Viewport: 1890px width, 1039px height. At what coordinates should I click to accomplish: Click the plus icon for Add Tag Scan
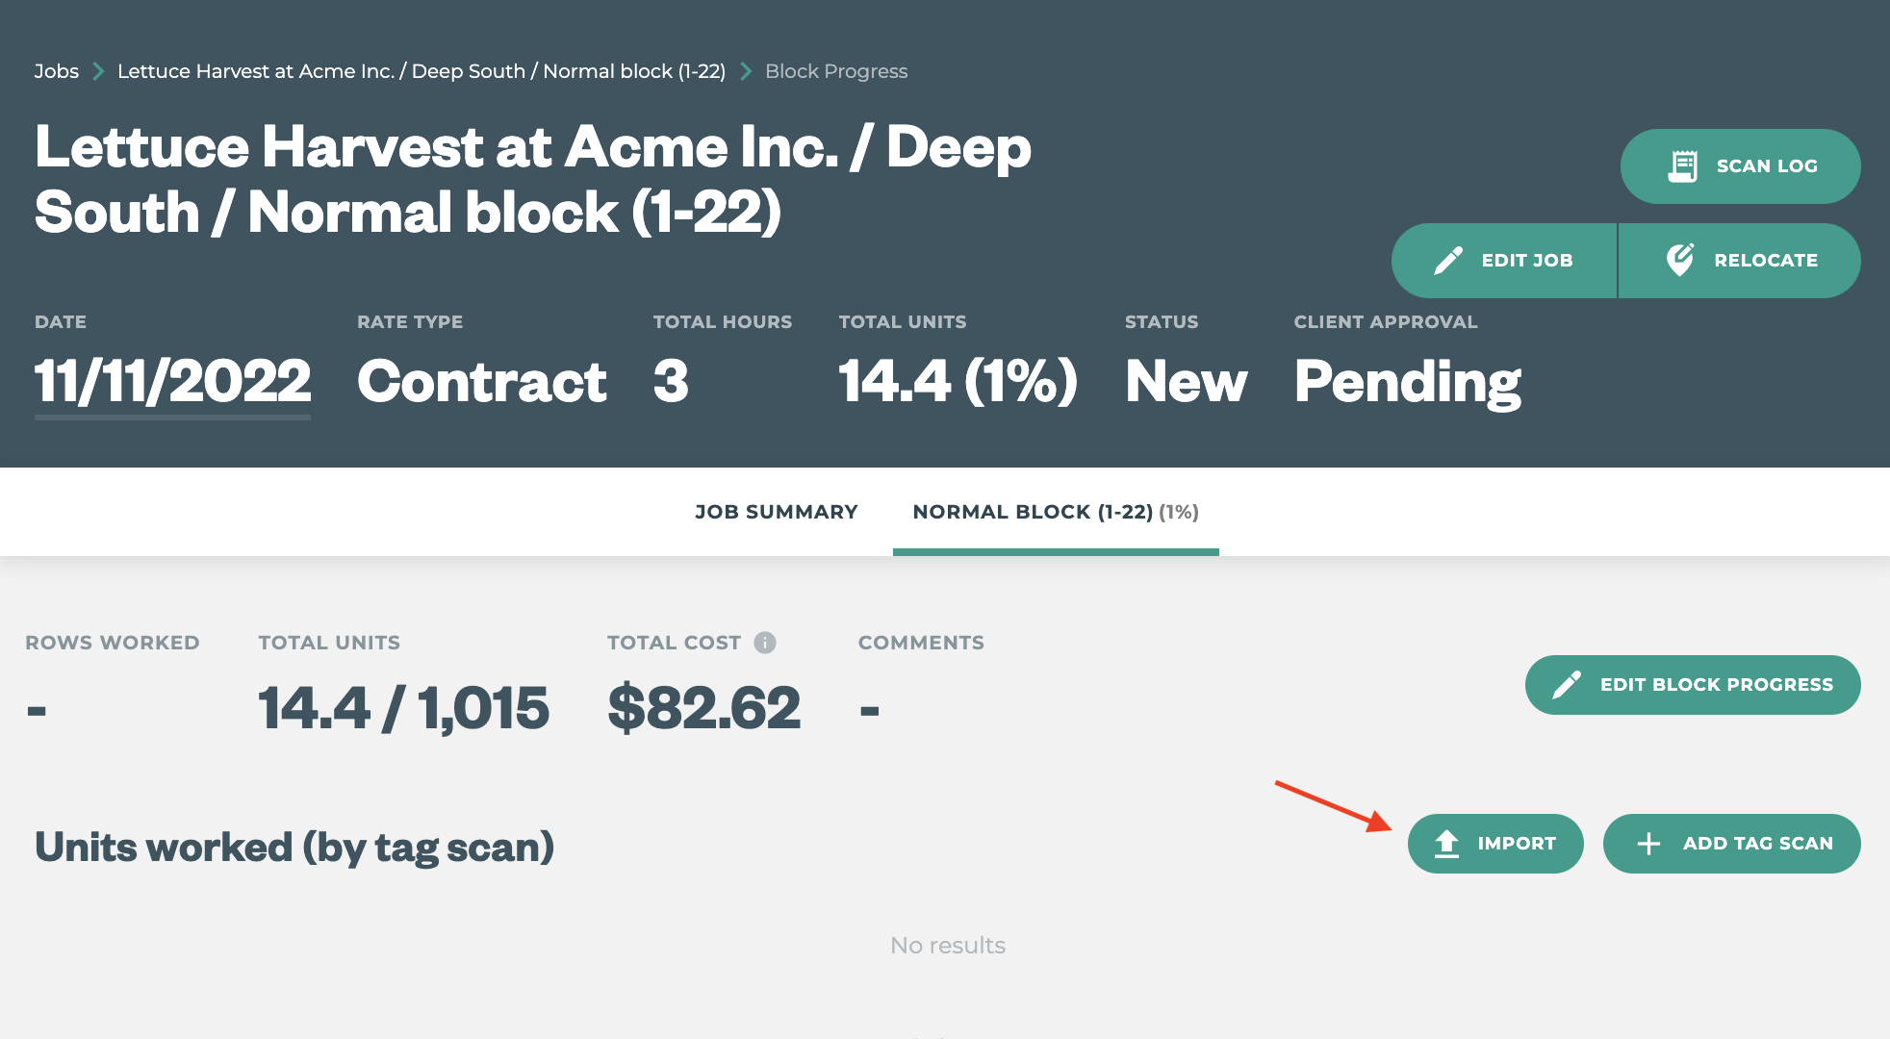point(1648,844)
